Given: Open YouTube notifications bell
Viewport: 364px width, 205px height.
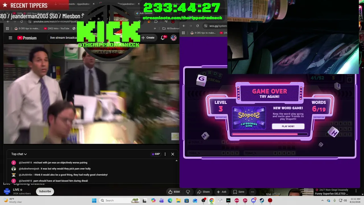Looking at the screenshot, I should click(164, 38).
